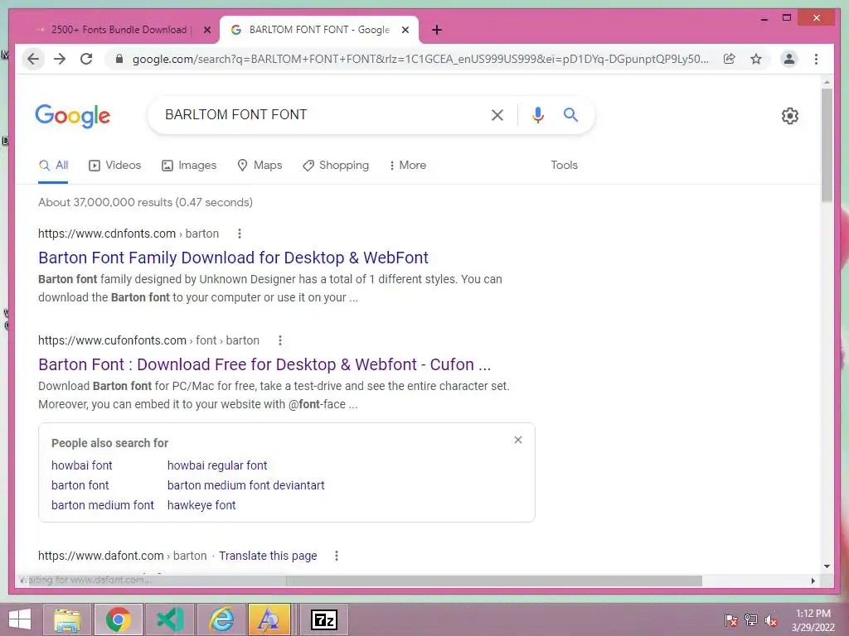Click Translate this page link
This screenshot has height=636, width=849.
[268, 556]
